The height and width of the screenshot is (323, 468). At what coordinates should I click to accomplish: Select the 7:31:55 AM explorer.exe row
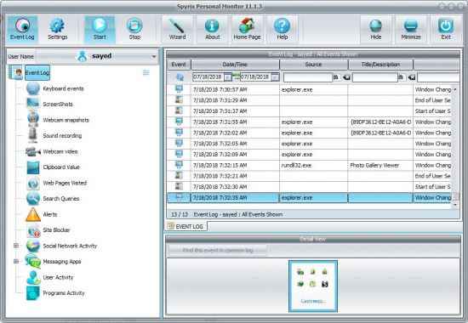point(309,122)
